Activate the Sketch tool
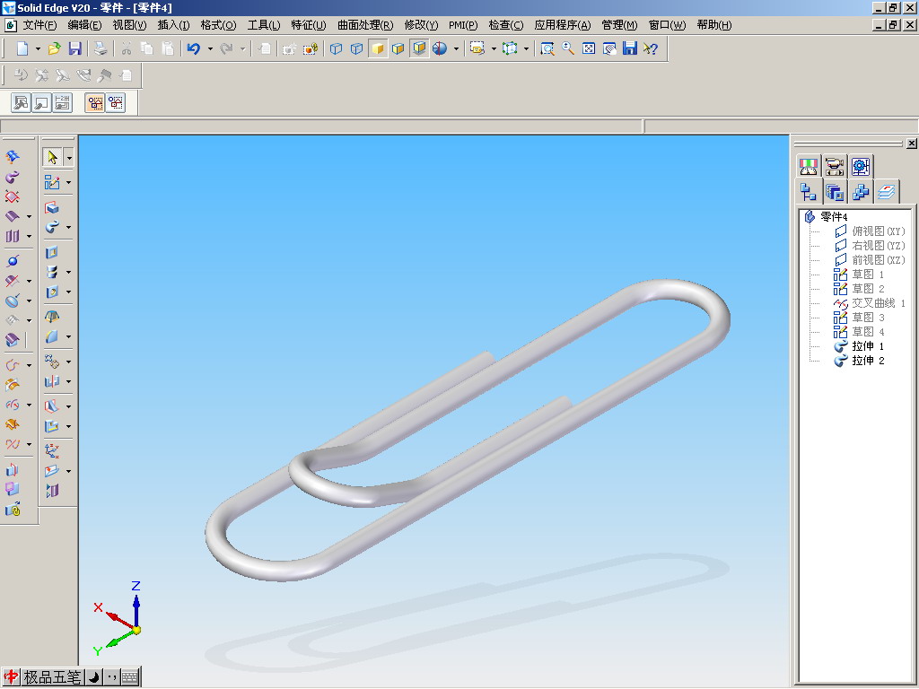 [52, 182]
